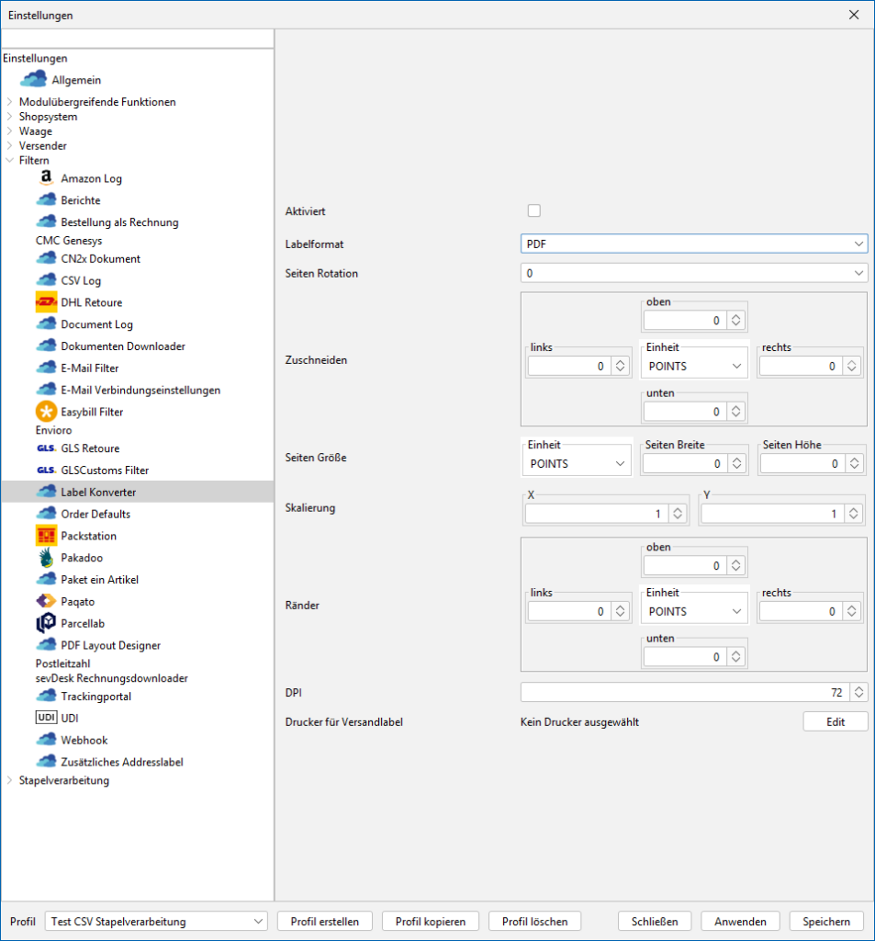Open the Seiten Rotation dropdown
This screenshot has width=875, height=941.
coord(693,273)
